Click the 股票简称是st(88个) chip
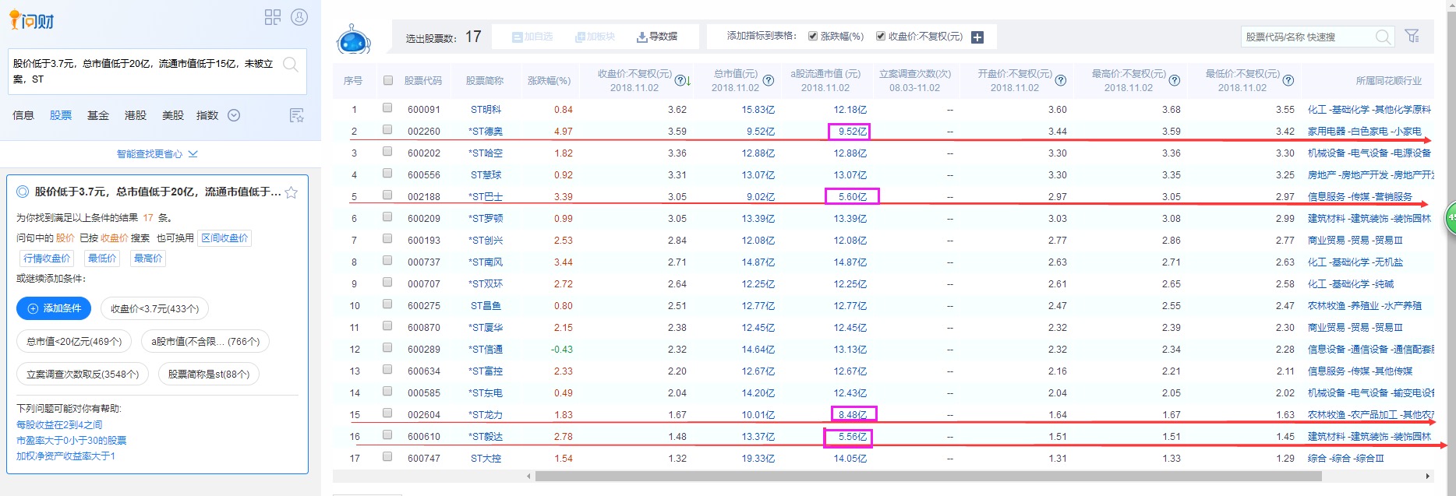Screen dimensions: 1456x496 click(209, 374)
